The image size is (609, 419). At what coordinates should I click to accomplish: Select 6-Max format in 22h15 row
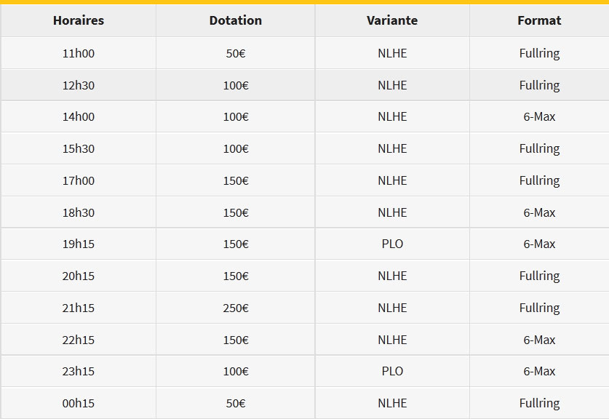[x=539, y=340]
